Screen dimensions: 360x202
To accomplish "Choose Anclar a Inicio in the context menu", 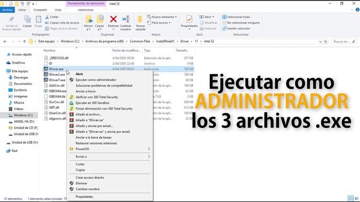I will pyautogui.click(x=85, y=91).
